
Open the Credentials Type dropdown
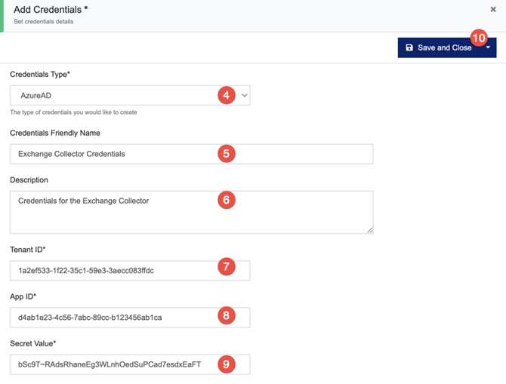pyautogui.click(x=130, y=96)
